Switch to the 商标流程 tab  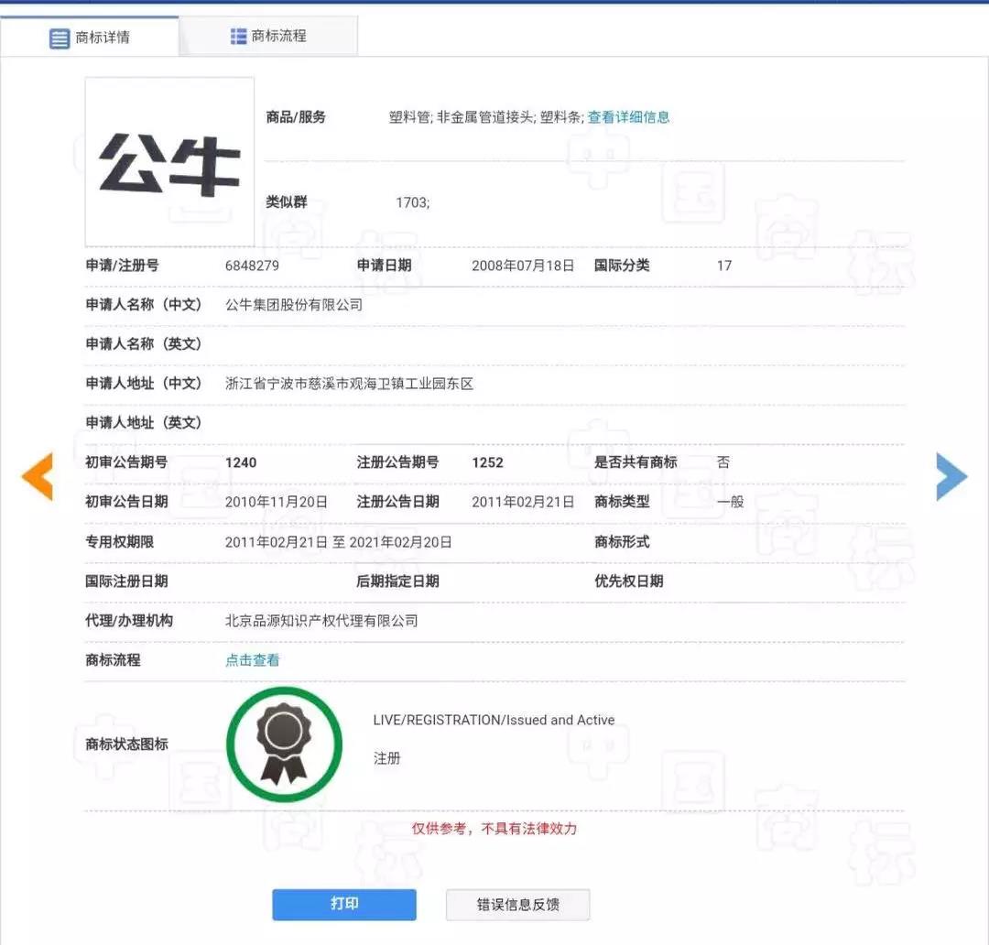268,36
